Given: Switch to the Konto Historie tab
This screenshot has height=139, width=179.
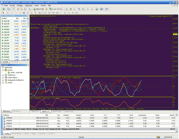Looking at the screenshot, I should coord(17,134).
